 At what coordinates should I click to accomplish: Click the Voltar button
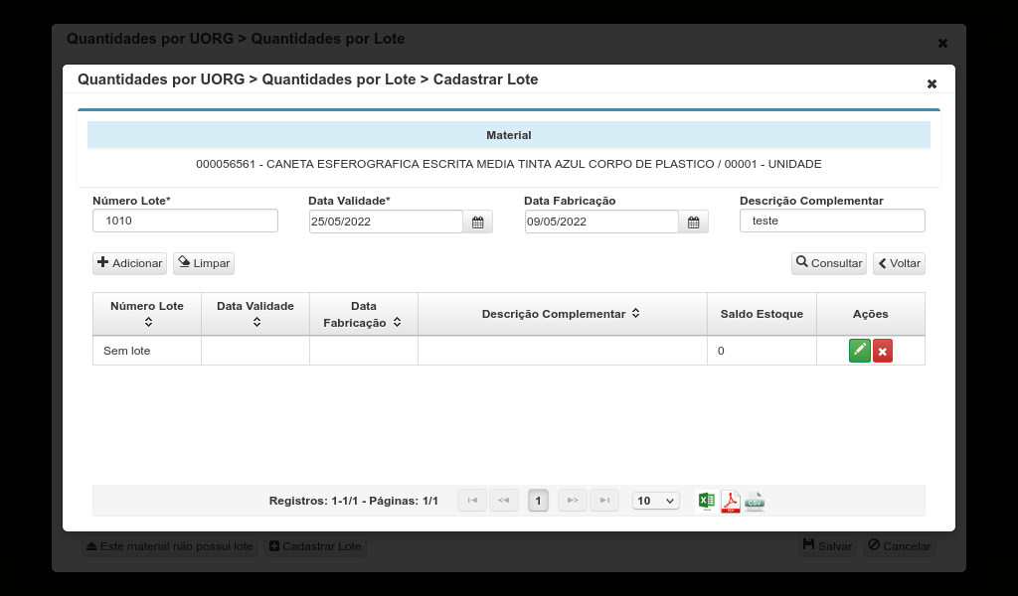point(899,263)
